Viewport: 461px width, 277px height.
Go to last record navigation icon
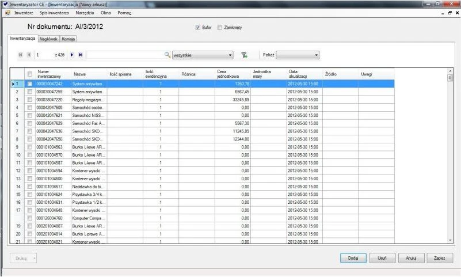tap(81, 55)
